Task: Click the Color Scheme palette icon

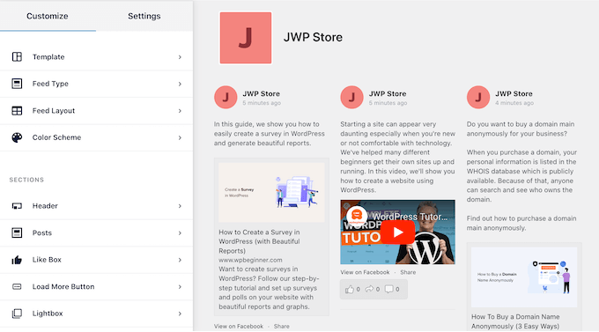Action: click(17, 137)
